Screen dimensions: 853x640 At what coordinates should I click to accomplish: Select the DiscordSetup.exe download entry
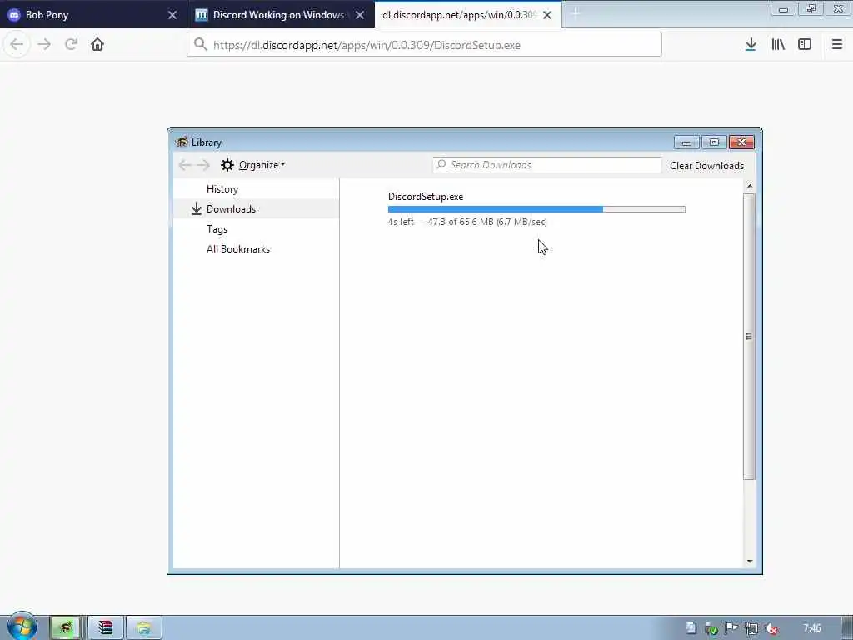(541, 209)
